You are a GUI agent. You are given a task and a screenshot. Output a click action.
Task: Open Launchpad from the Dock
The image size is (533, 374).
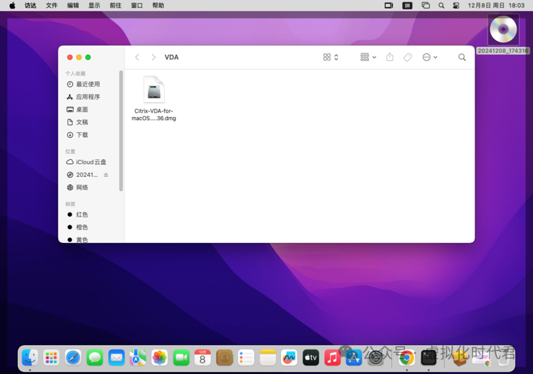click(51, 358)
